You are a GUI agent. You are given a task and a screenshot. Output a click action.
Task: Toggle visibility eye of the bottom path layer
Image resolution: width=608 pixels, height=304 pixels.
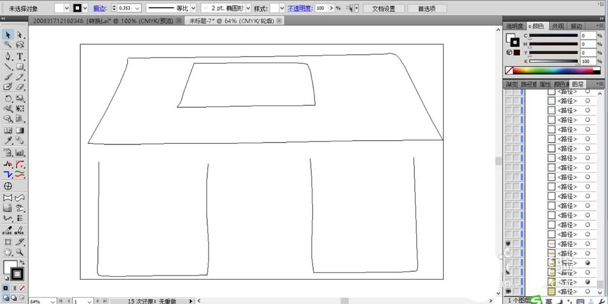tap(508, 291)
